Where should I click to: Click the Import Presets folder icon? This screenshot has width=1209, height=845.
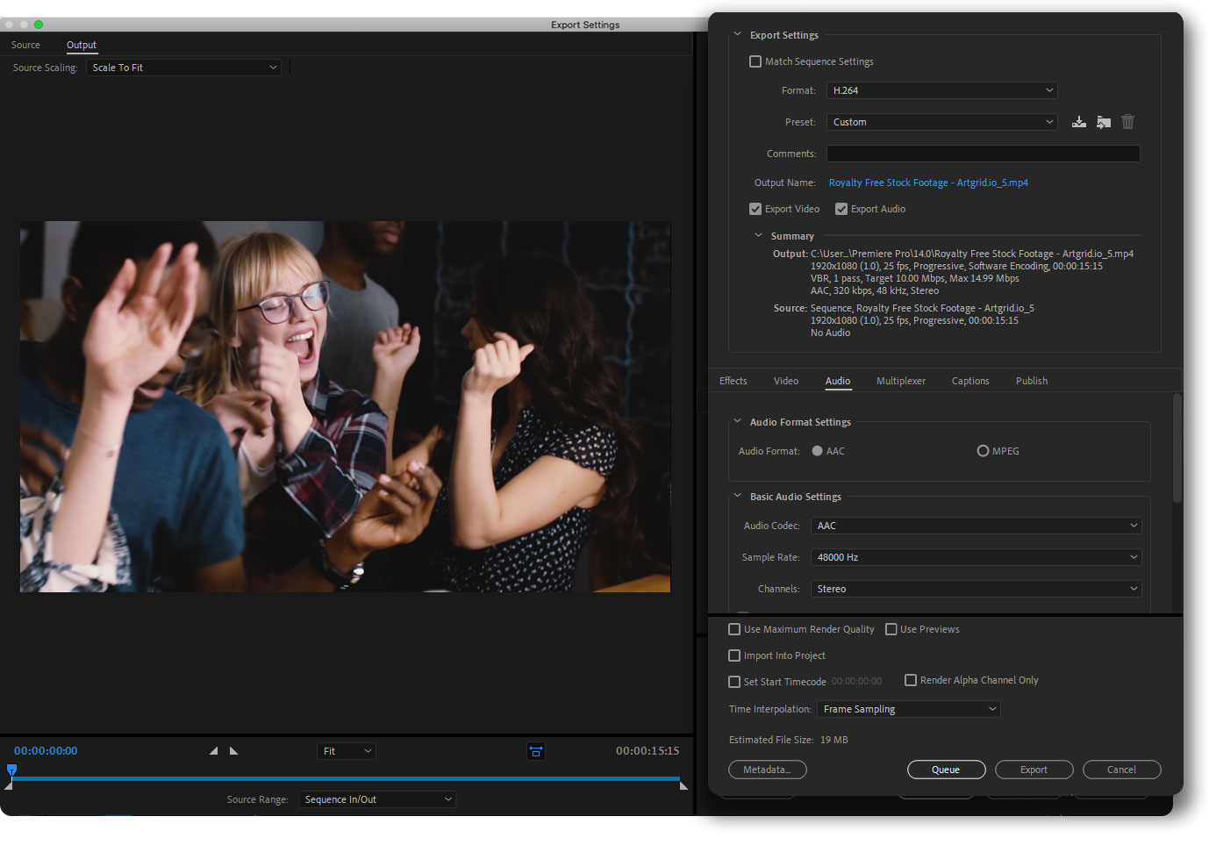(x=1104, y=122)
